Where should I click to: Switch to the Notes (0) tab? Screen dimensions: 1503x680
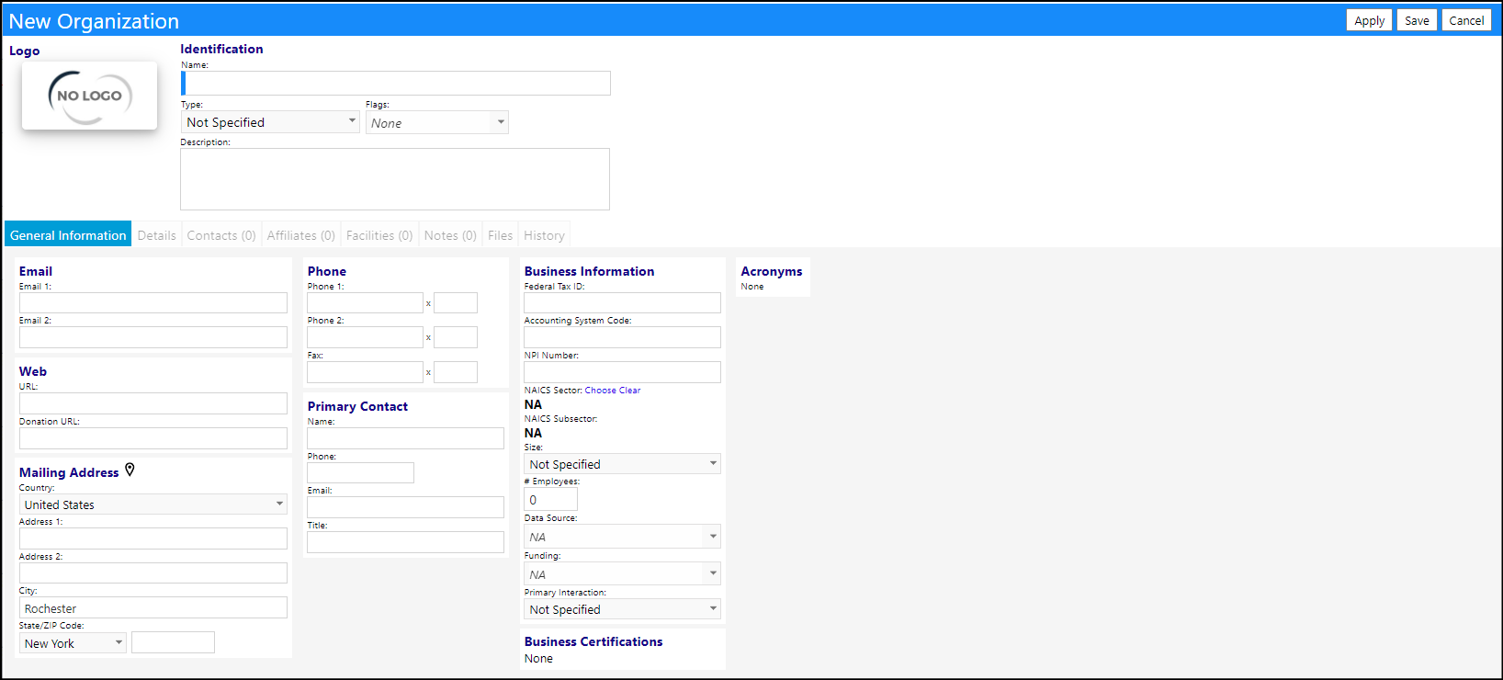pos(450,235)
